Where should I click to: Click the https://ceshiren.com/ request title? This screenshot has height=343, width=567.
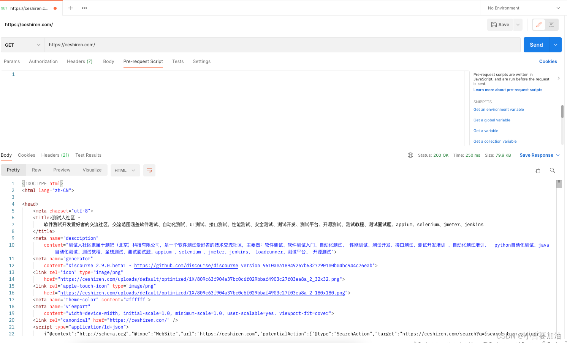(x=29, y=25)
